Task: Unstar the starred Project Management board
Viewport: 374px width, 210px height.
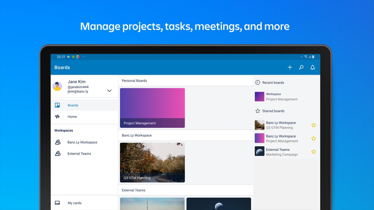Action: (314, 138)
